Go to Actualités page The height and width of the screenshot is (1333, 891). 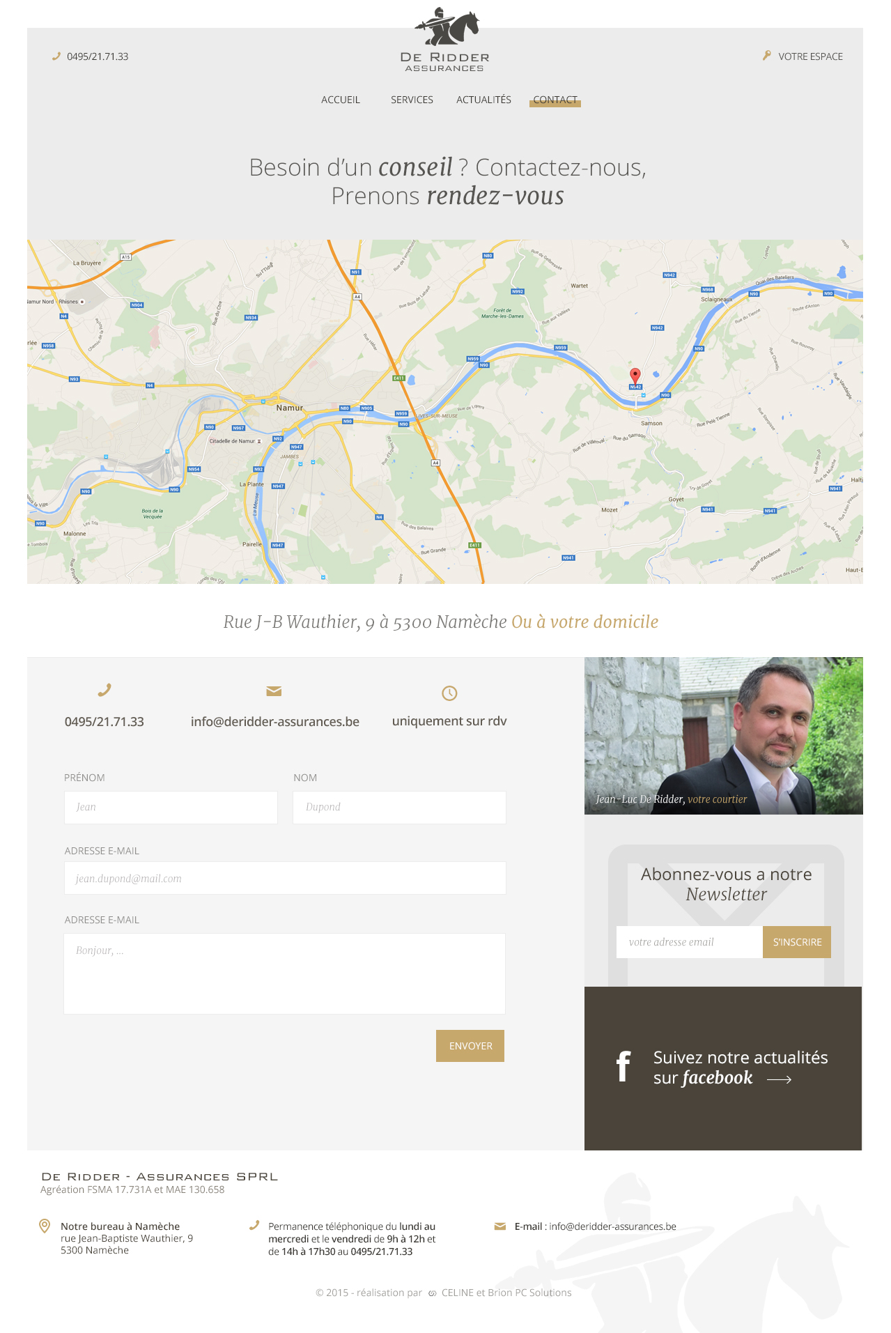pos(483,100)
